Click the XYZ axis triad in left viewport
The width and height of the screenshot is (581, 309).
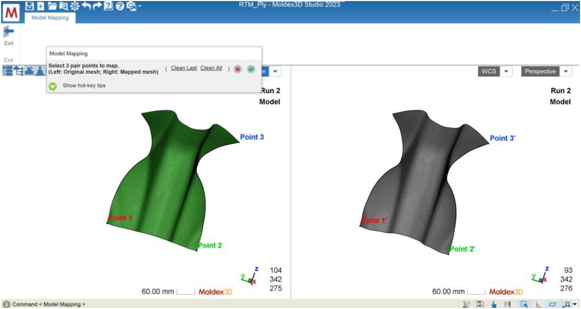251,276
